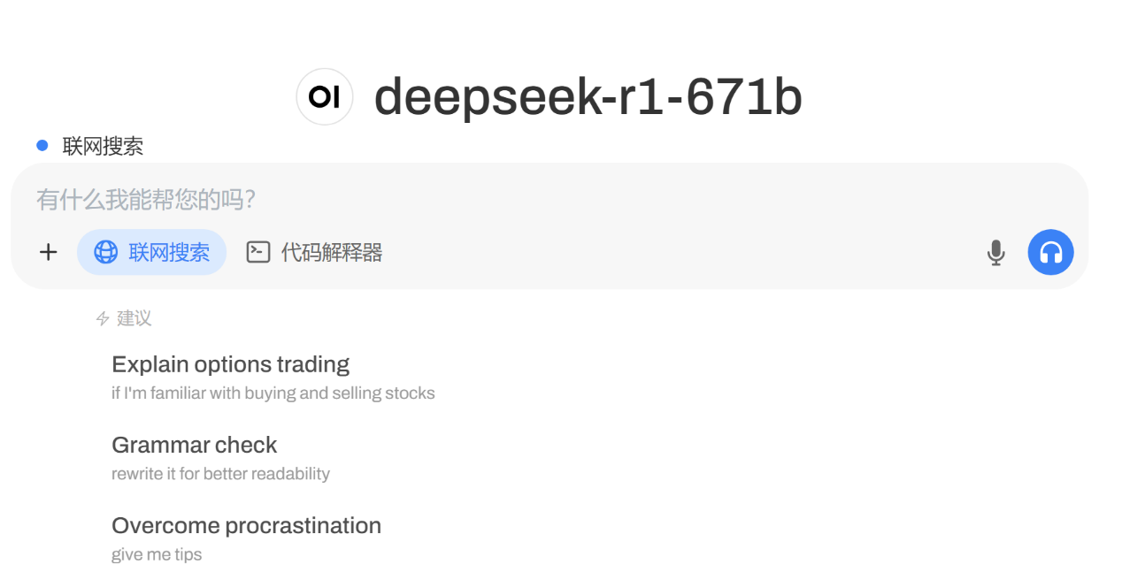The height and width of the screenshot is (580, 1122).
Task: Click the give me tips subtitle
Action: coord(157,555)
